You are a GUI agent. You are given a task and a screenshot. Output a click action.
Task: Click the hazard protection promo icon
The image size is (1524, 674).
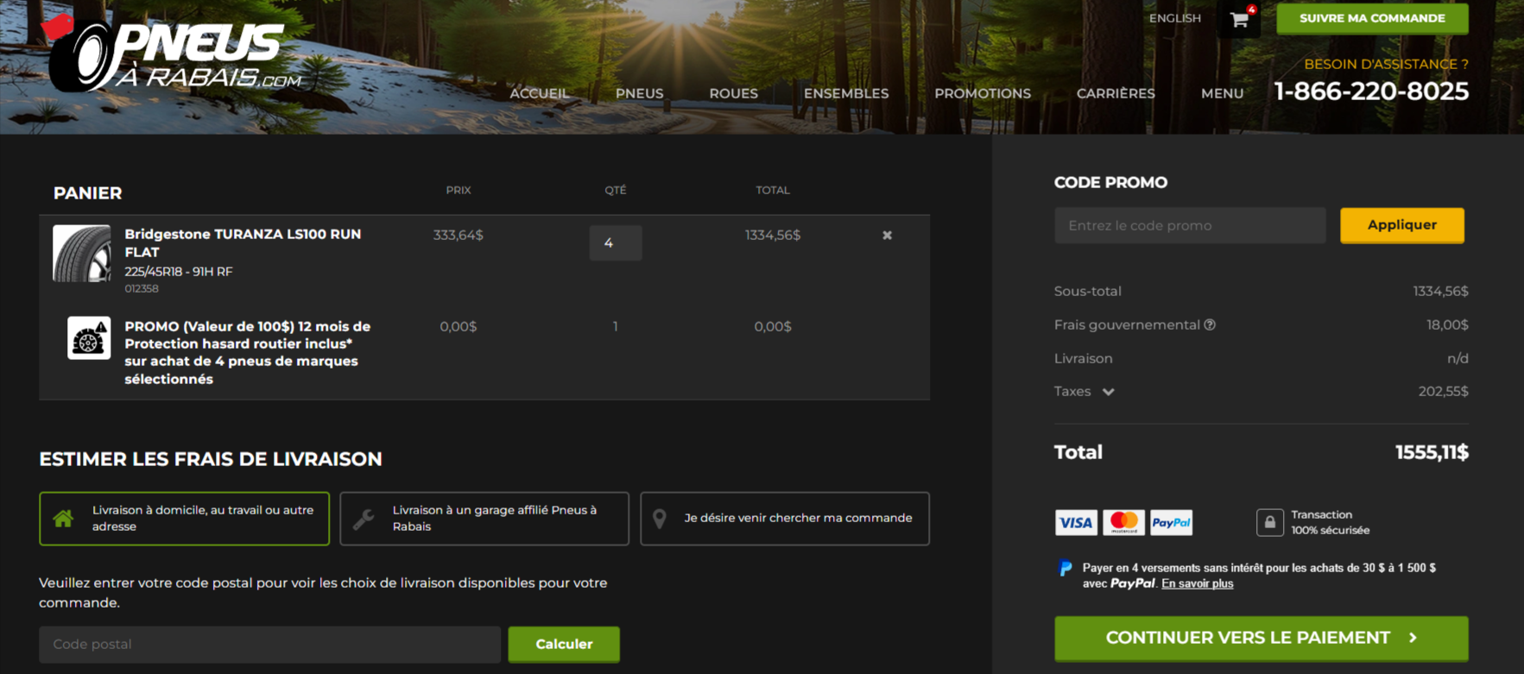89,338
